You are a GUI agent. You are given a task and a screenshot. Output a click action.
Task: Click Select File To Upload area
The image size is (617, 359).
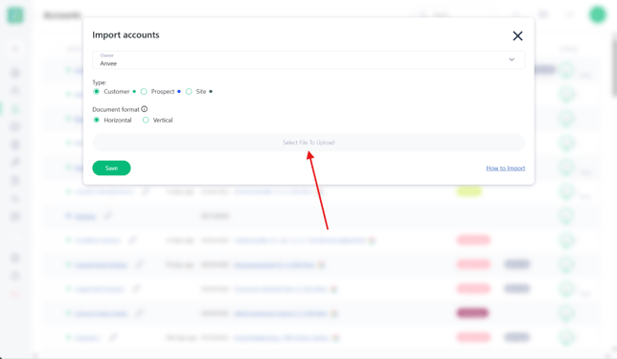point(308,143)
